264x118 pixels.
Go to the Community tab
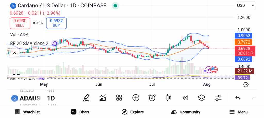[x=186, y=112]
